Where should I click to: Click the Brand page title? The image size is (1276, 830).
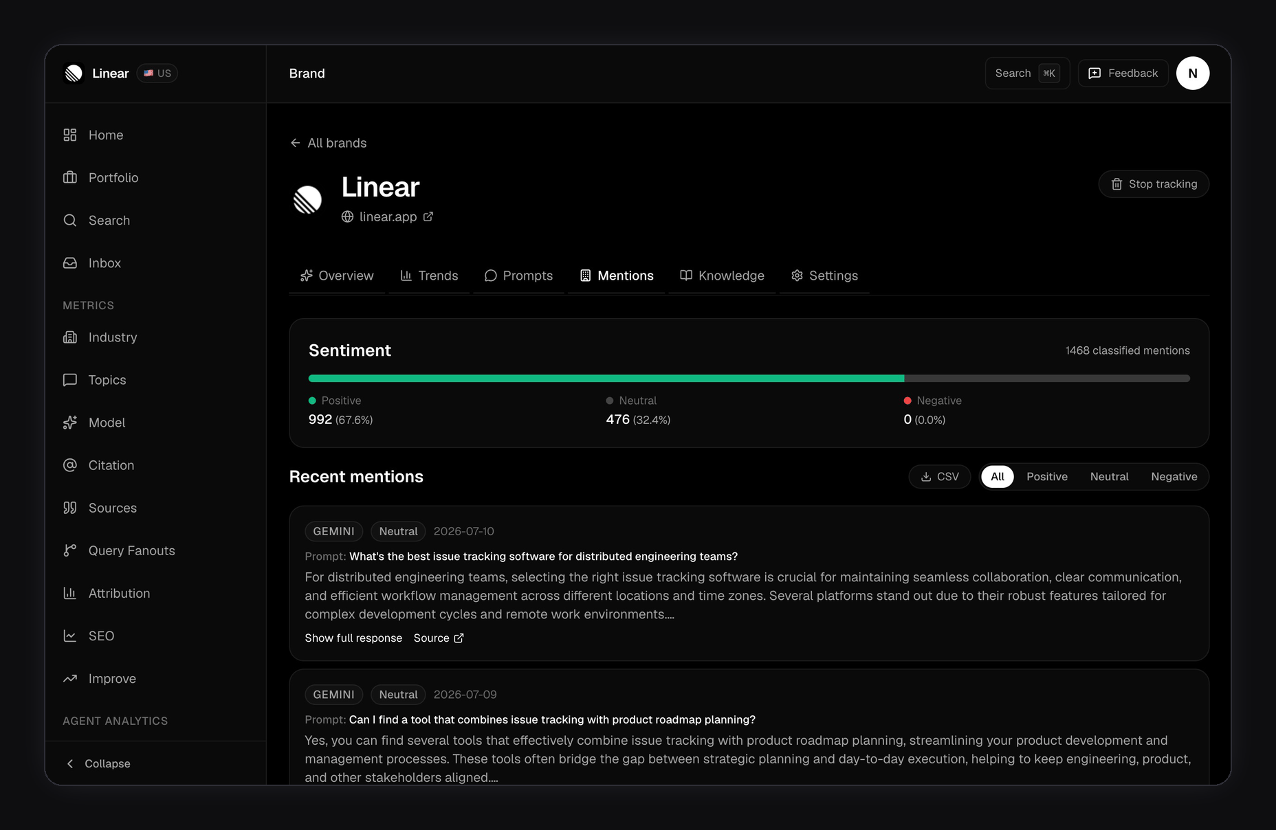pyautogui.click(x=307, y=74)
